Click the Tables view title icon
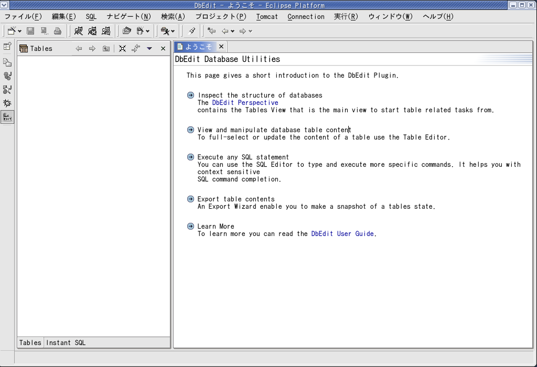Image resolution: width=537 pixels, height=367 pixels. point(24,49)
